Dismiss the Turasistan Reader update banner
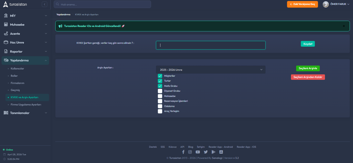The width and height of the screenshot is (353, 163). (344, 26)
